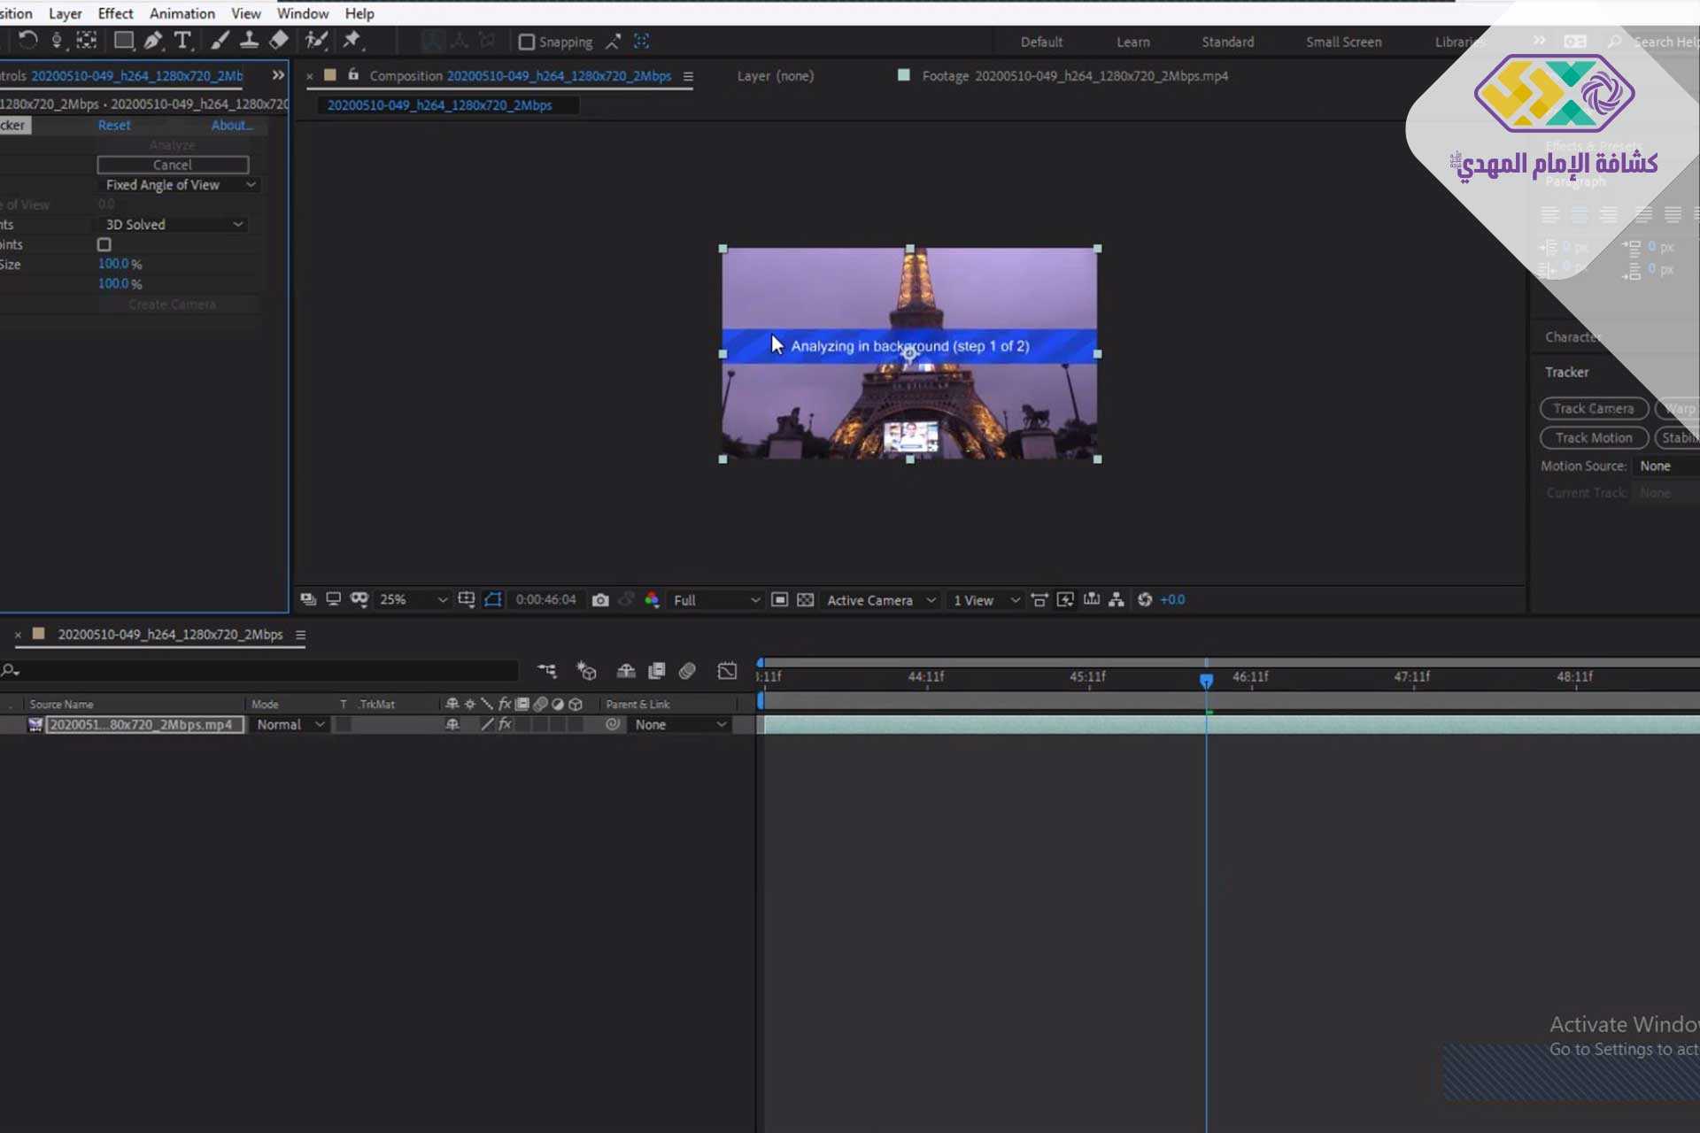The height and width of the screenshot is (1133, 1700).
Task: Switch to the Small Screen workspace
Action: [x=1343, y=42]
